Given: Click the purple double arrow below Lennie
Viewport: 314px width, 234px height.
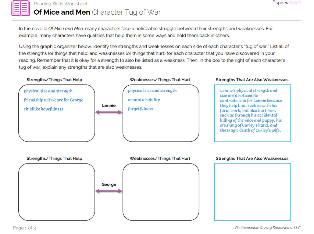Looking at the screenshot, I should (x=109, y=112).
